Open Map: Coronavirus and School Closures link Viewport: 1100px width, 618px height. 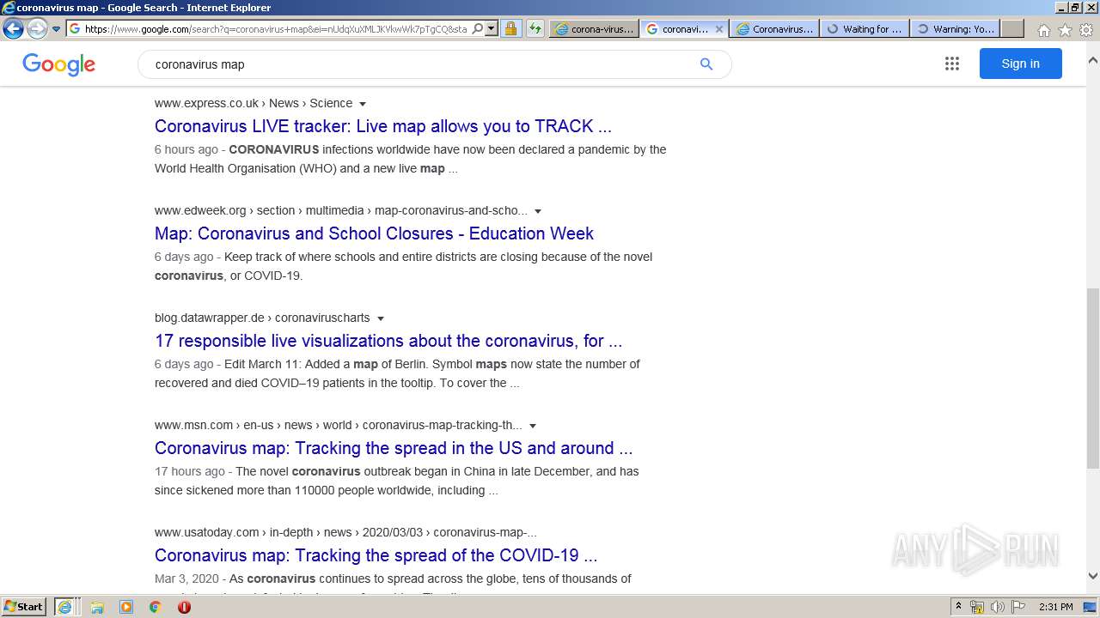pos(374,233)
